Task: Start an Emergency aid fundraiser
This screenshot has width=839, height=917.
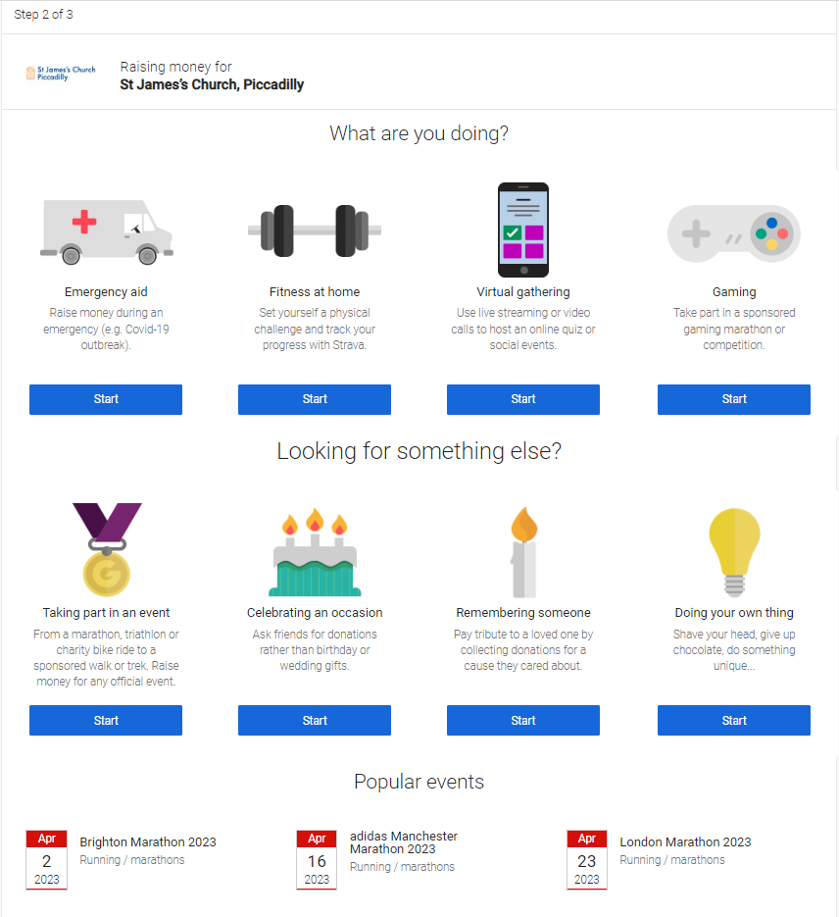Action: coord(106,399)
